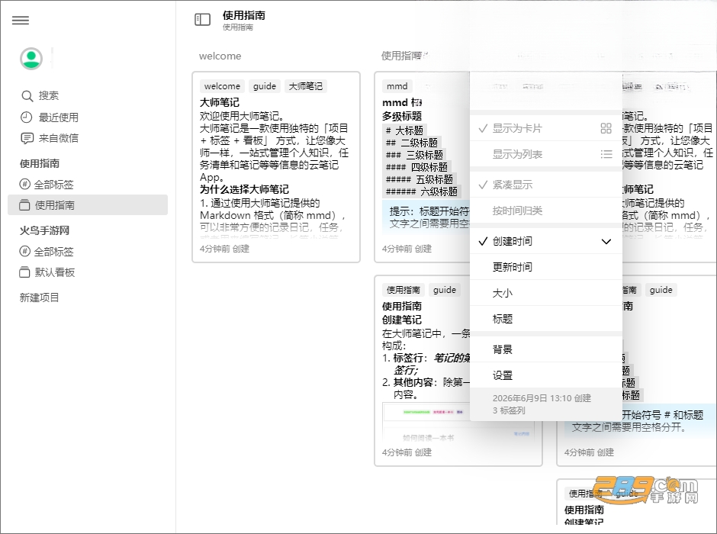Viewport: 717px width, 534px height.
Task: Click the 大师笔记 tag on first card
Action: click(305, 86)
